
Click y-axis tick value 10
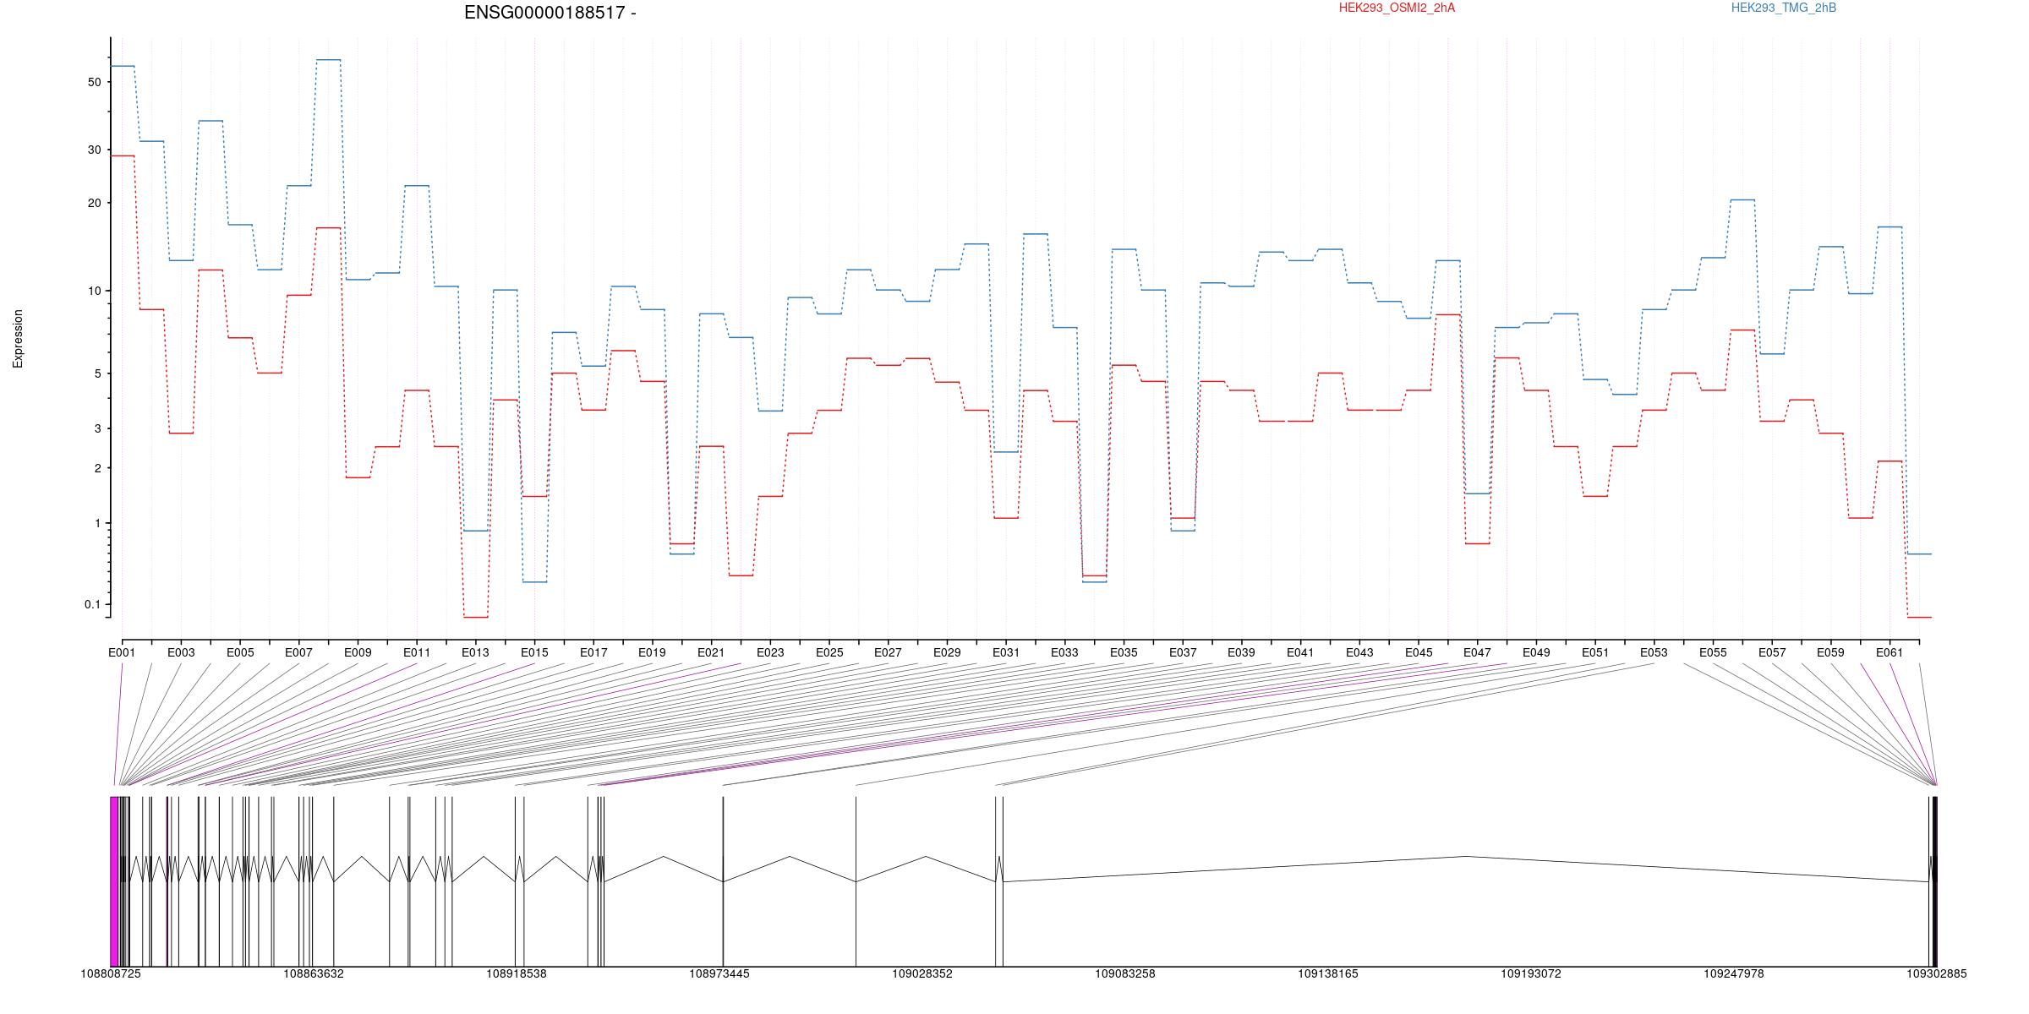pos(94,291)
